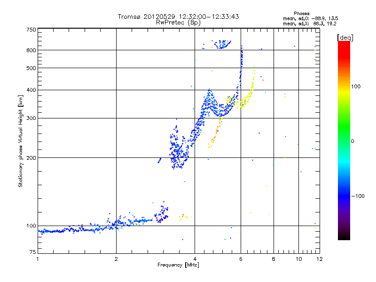Click the x-axis tick label "1"

coord(38,259)
